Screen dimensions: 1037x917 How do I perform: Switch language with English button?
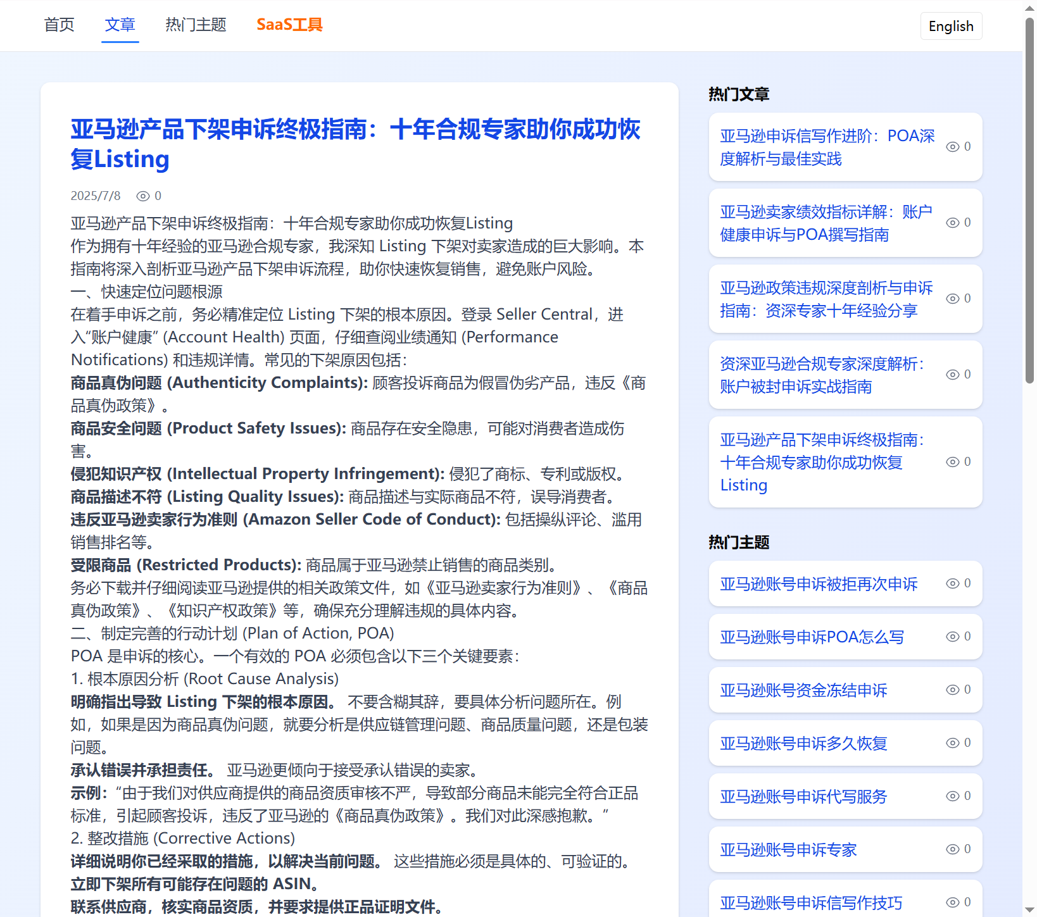(x=951, y=26)
